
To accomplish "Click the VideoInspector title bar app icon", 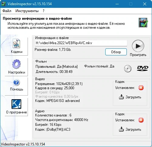I will point(4,4).
